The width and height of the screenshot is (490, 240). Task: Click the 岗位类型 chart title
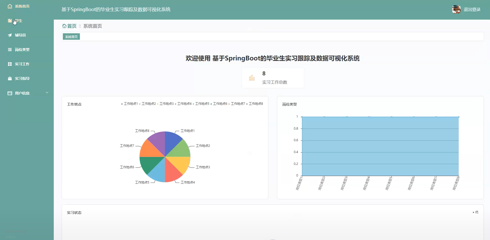pyautogui.click(x=290, y=104)
